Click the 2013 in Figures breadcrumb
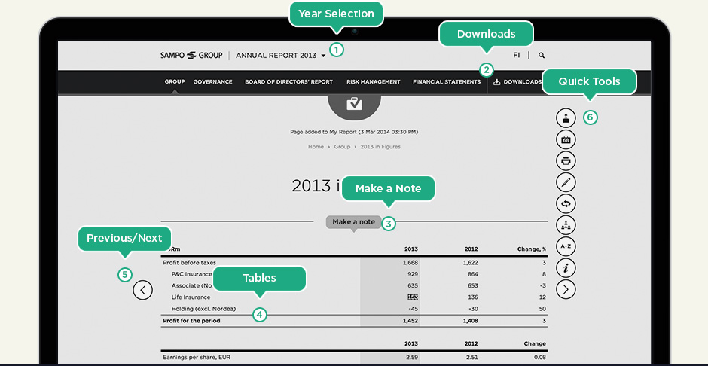 tap(380, 147)
